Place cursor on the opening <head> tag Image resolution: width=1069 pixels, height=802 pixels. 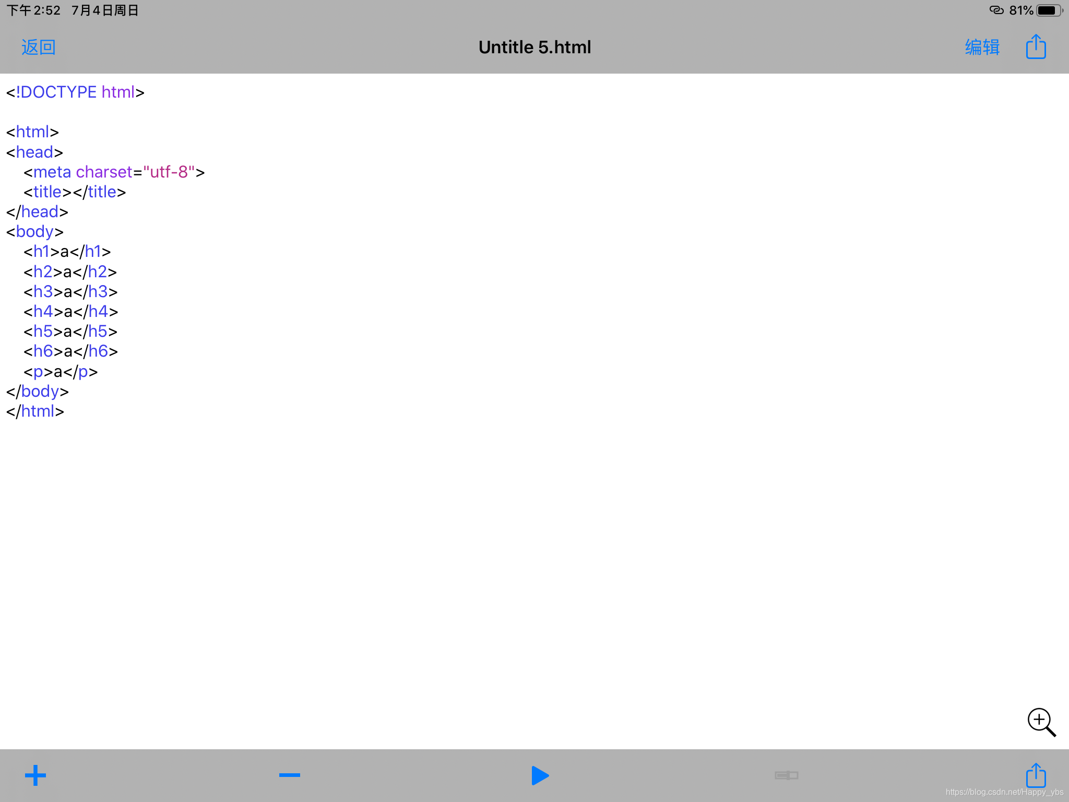[34, 152]
